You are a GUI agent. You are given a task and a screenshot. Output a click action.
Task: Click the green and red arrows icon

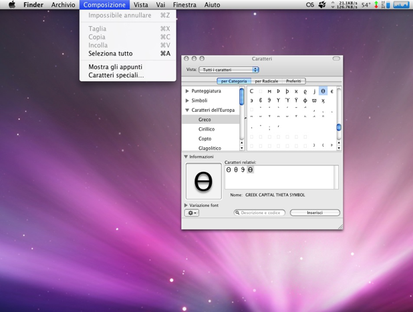(x=376, y=5)
